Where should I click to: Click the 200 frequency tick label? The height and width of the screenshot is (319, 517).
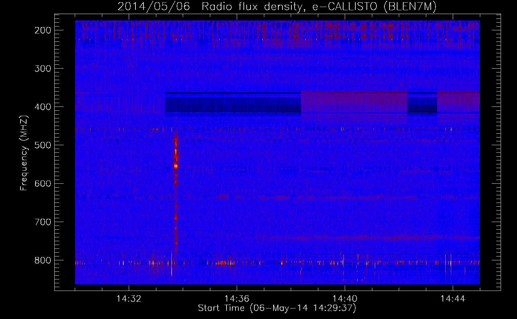[x=43, y=30]
